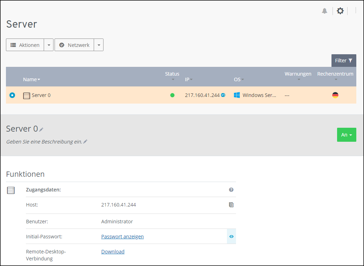Viewport: 364px width, 266px height.
Task: Select the Server 0 radio button
Action: point(12,95)
